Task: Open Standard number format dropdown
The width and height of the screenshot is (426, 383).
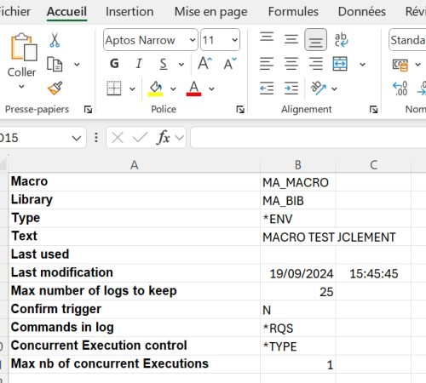Action: 407,40
